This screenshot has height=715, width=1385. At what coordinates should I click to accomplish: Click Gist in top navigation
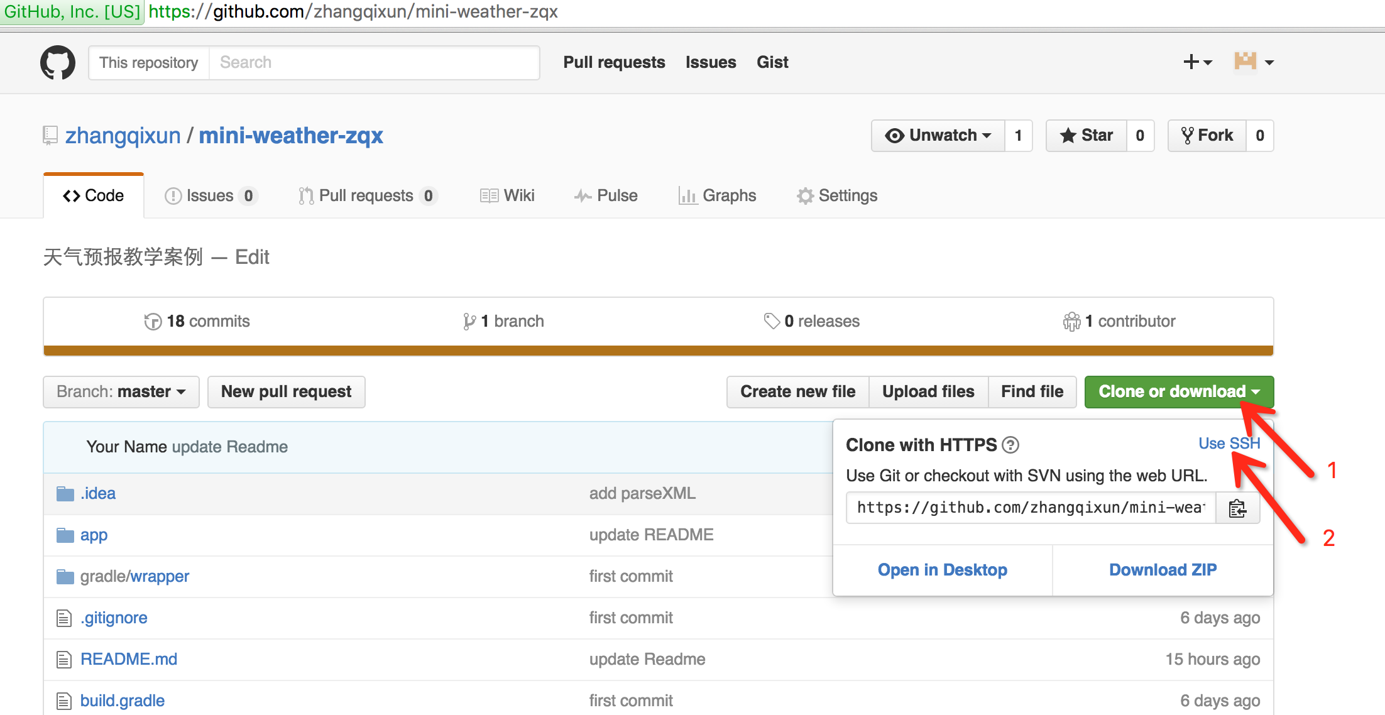(x=772, y=62)
